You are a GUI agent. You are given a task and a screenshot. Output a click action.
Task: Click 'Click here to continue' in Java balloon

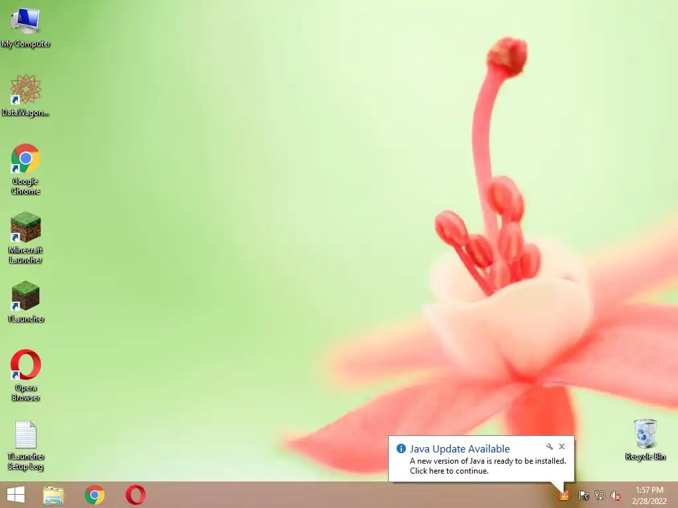(450, 471)
